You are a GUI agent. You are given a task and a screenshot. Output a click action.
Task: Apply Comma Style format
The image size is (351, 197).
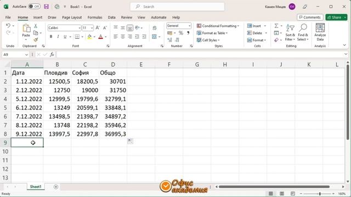pos(188,33)
